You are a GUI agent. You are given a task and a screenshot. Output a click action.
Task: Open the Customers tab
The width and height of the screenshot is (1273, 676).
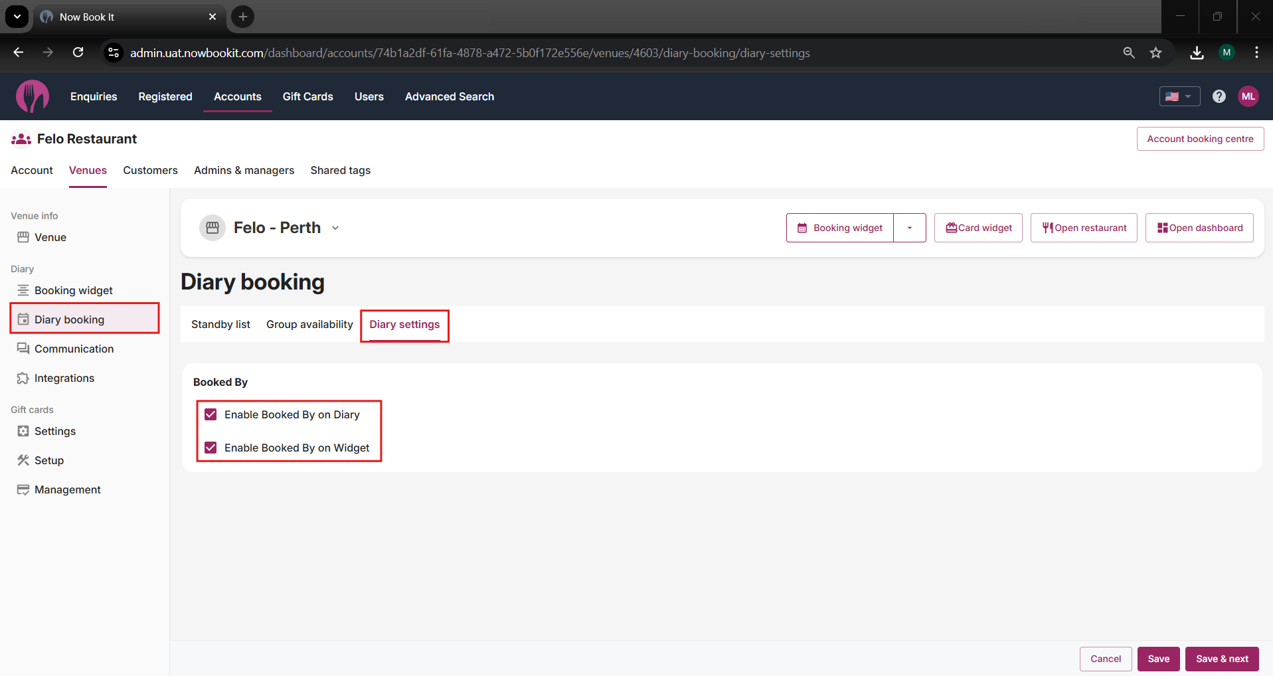pyautogui.click(x=150, y=170)
